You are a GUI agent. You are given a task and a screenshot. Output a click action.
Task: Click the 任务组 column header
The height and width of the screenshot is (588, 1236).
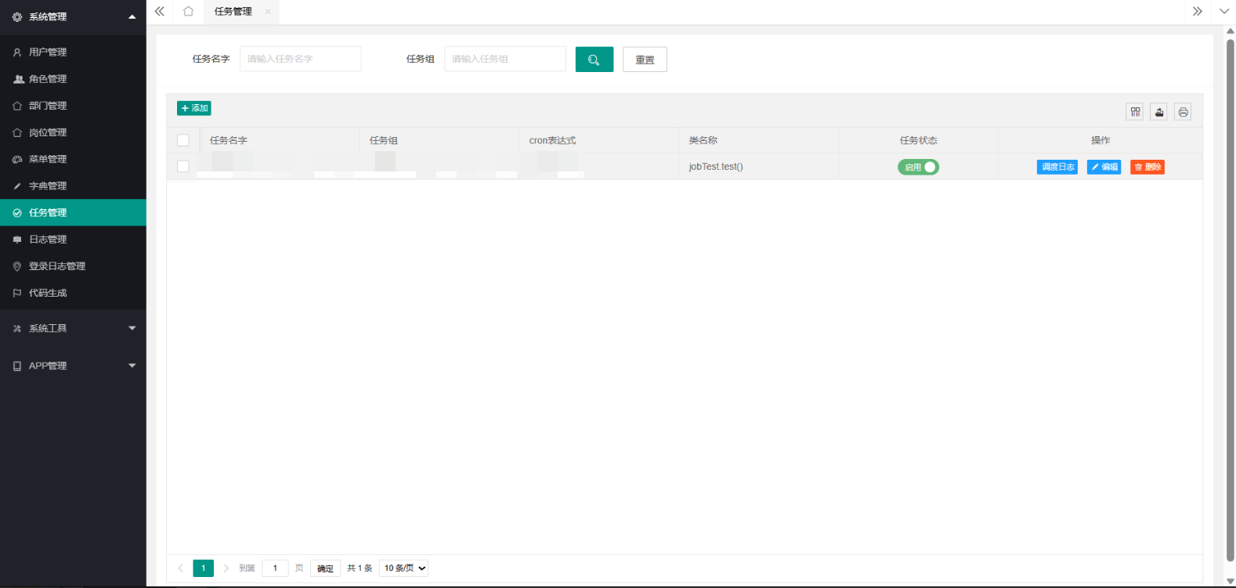(439, 140)
